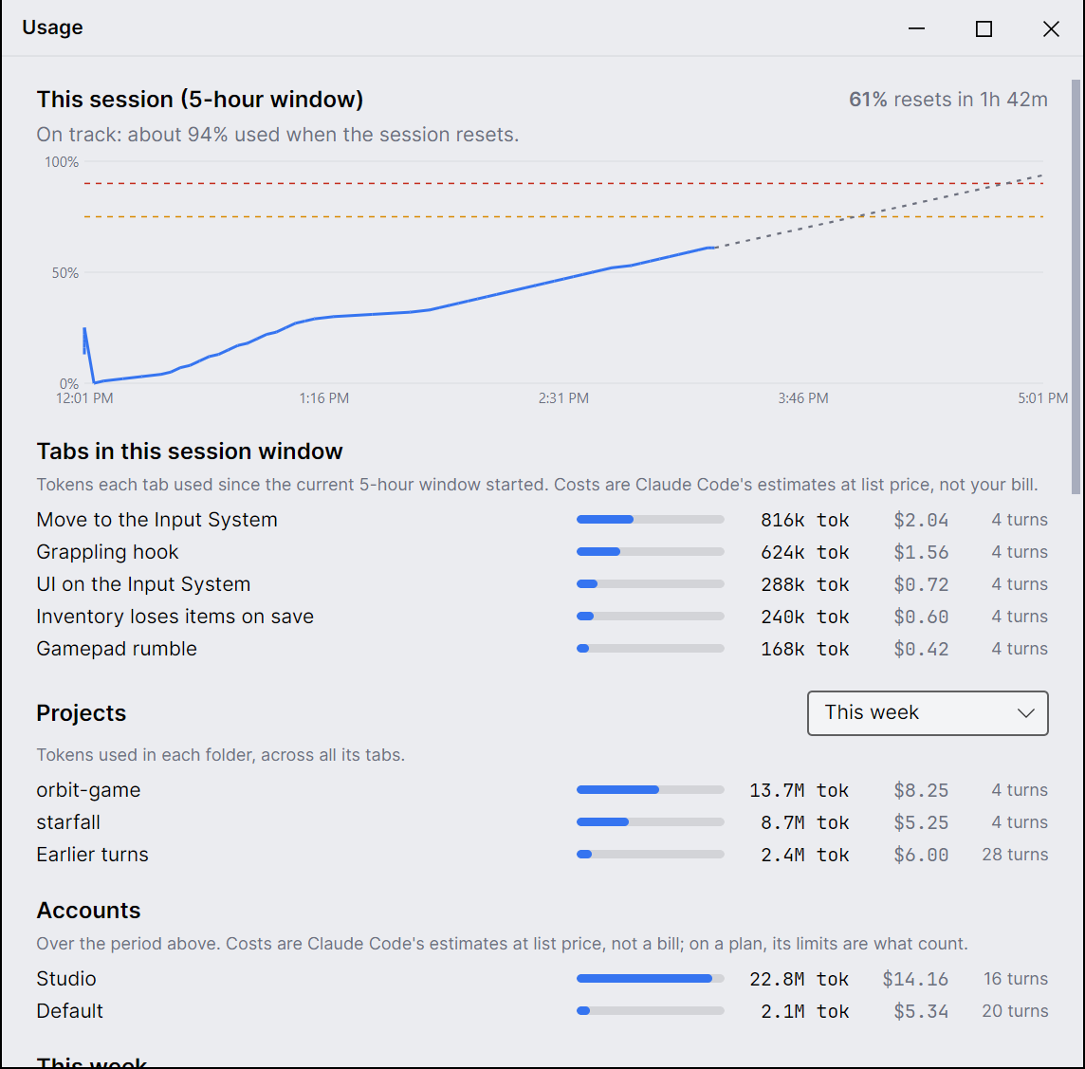Click the "$0.42" cost estimate
Viewport: 1085px width, 1069px height.
point(921,649)
